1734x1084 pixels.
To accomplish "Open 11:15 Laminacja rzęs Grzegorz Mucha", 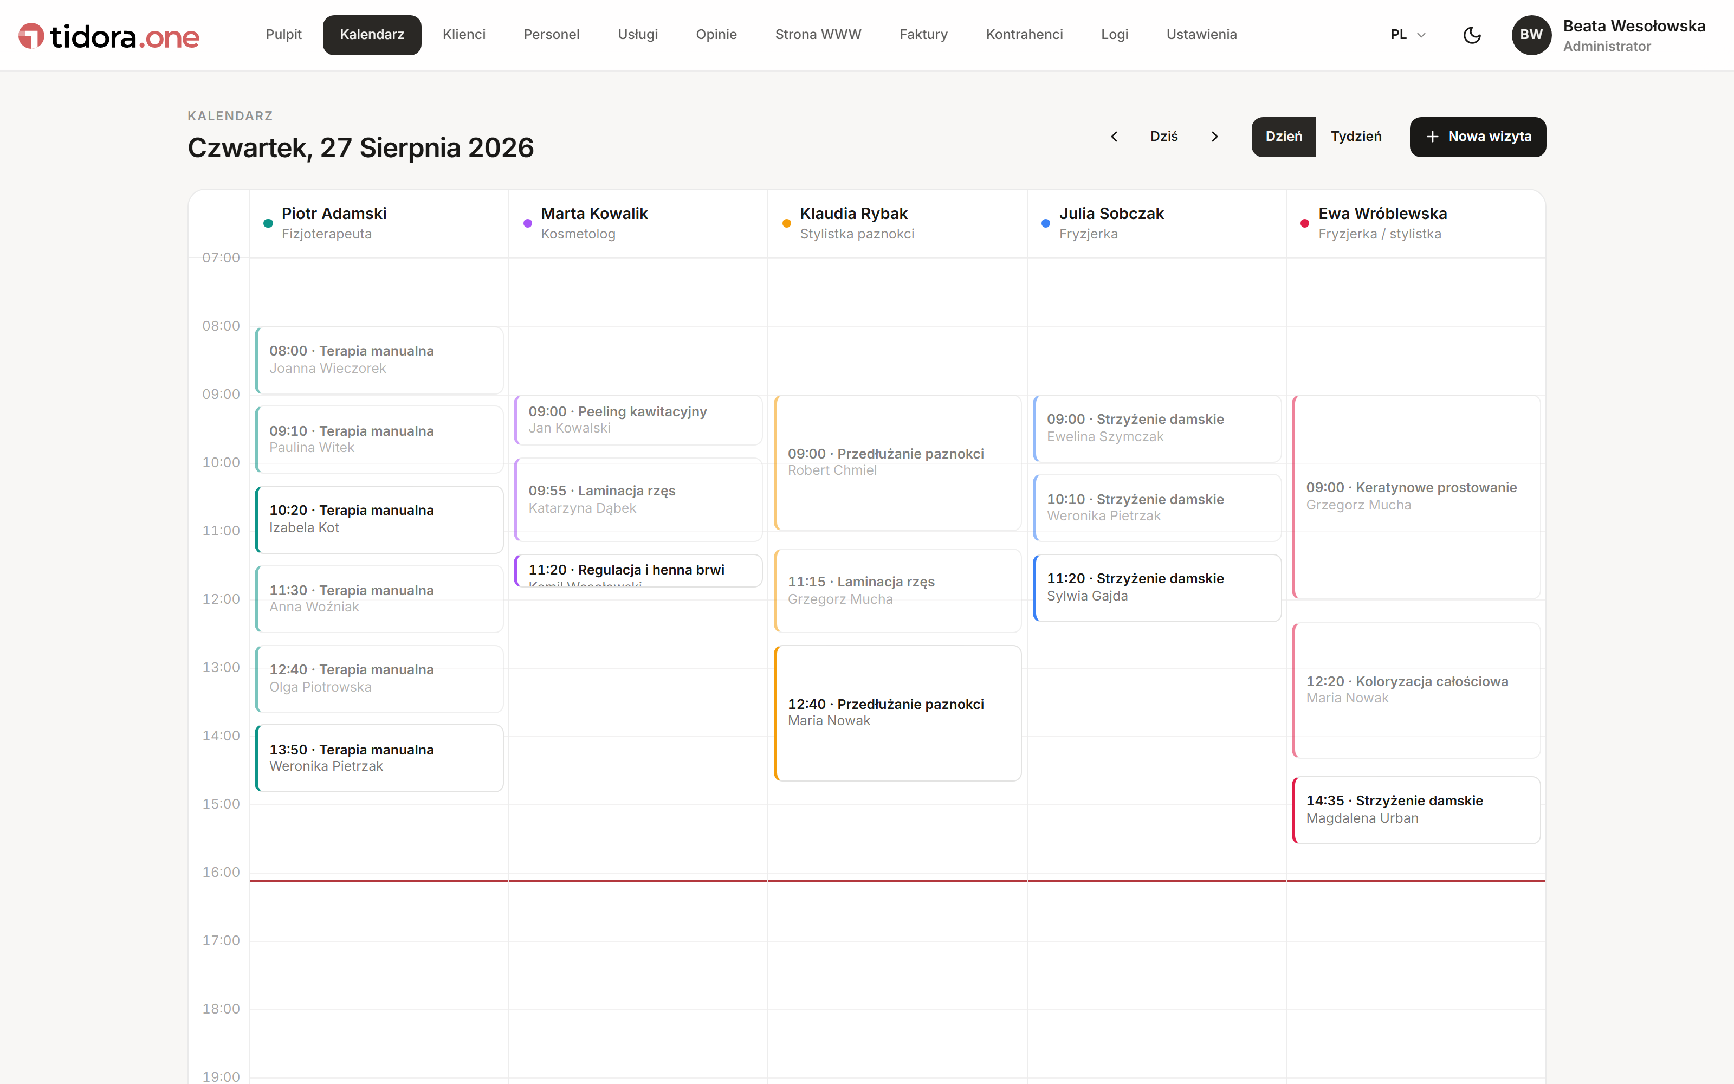I will [x=898, y=590].
